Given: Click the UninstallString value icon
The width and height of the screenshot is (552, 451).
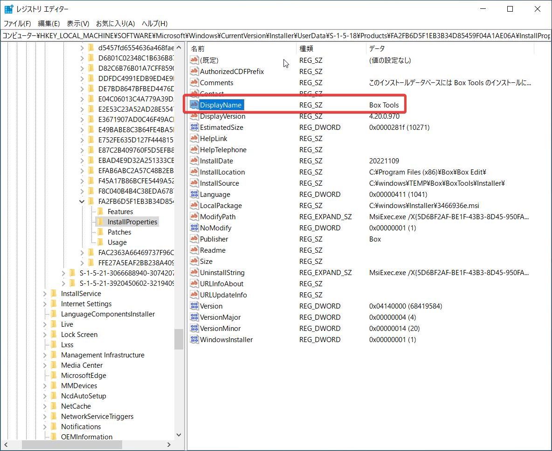Looking at the screenshot, I should click(x=194, y=273).
